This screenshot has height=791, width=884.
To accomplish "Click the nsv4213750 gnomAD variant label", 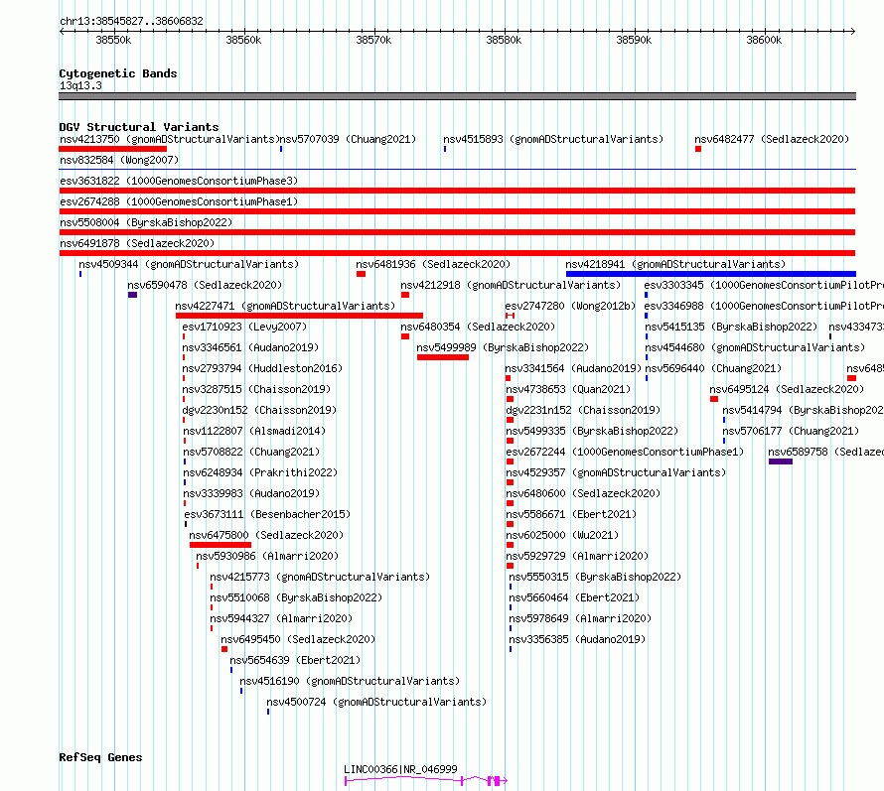I will (170, 139).
